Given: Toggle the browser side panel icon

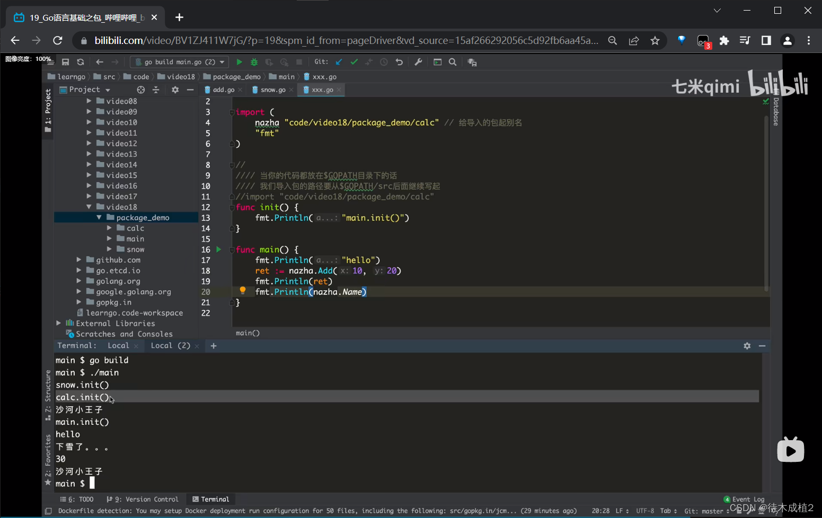Looking at the screenshot, I should [x=766, y=41].
